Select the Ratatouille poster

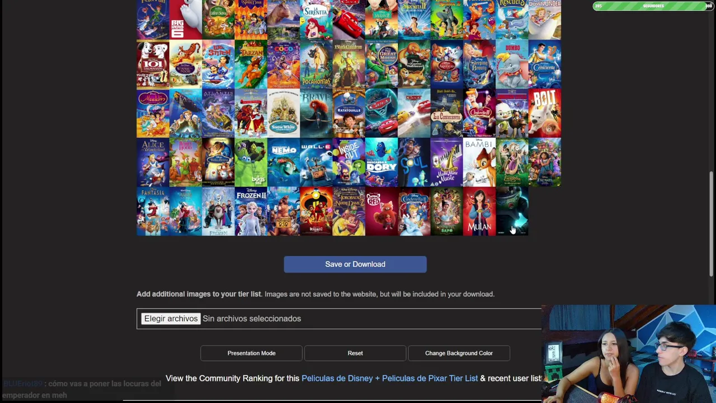348,113
